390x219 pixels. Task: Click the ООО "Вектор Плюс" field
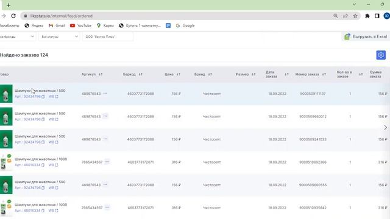pos(107,36)
